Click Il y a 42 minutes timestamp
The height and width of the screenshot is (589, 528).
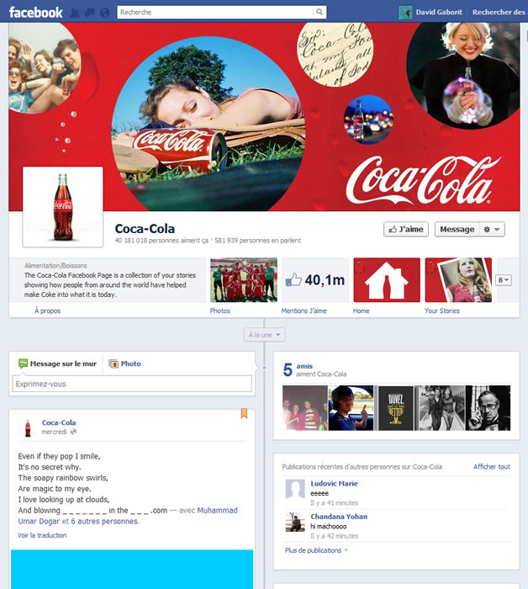334,536
